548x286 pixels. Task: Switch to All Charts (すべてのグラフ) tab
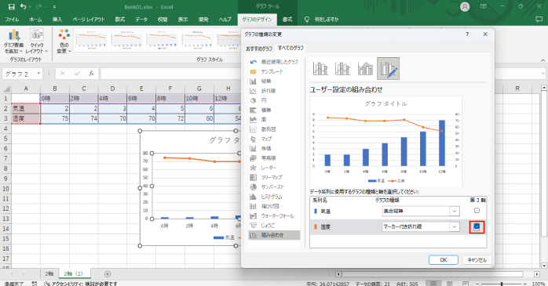pyautogui.click(x=290, y=48)
